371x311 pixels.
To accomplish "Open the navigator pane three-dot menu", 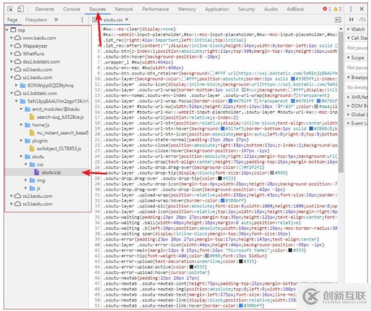I will coord(82,19).
